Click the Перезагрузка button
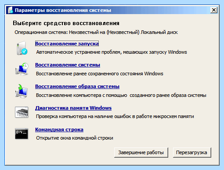The width and height of the screenshot is (224, 170). (192, 152)
